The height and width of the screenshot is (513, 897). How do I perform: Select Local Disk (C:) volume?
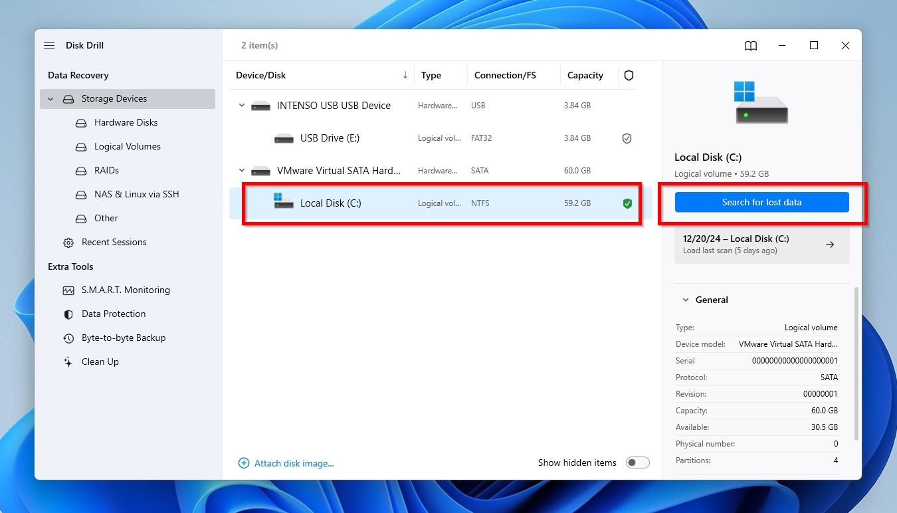point(441,203)
